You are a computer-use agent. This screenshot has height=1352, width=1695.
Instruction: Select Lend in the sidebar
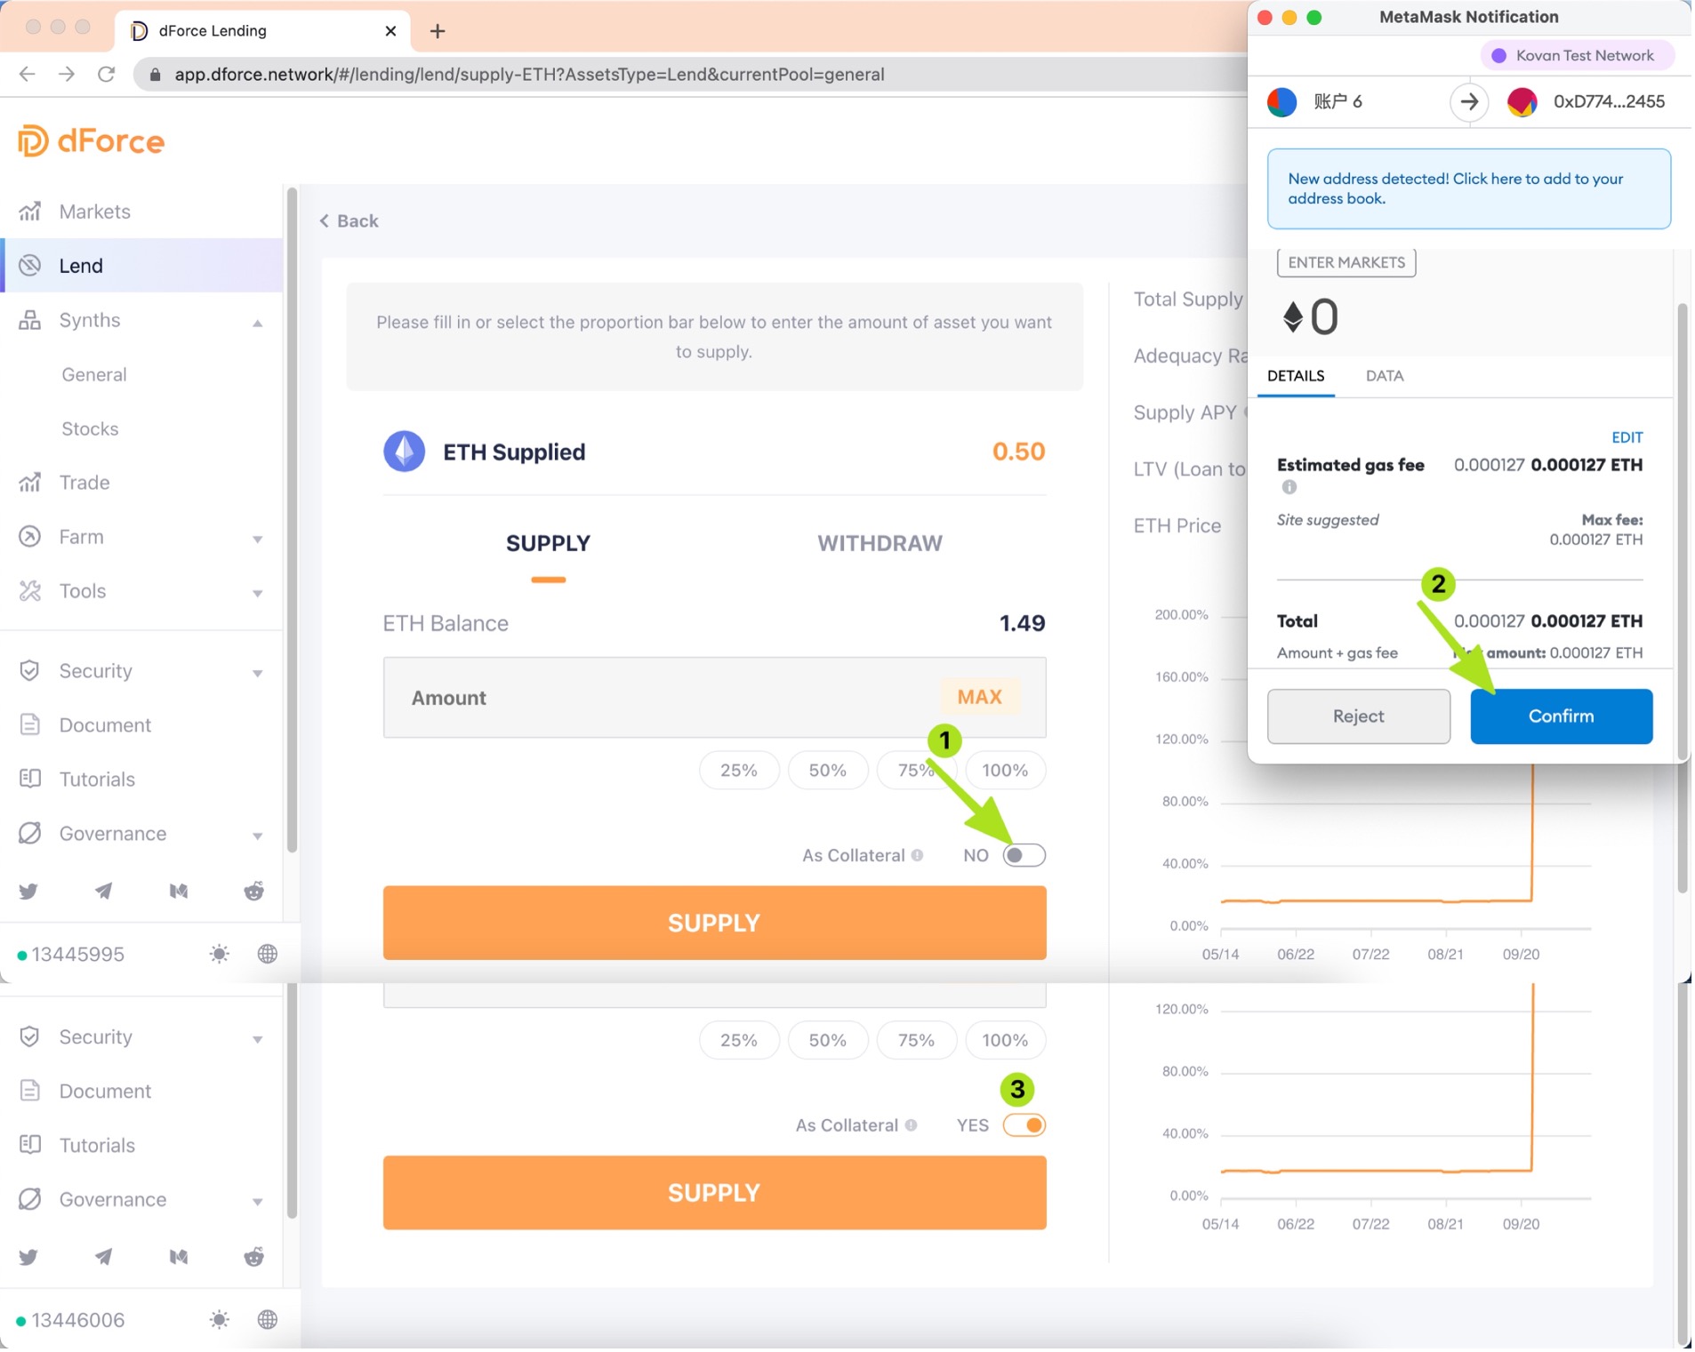(x=142, y=266)
